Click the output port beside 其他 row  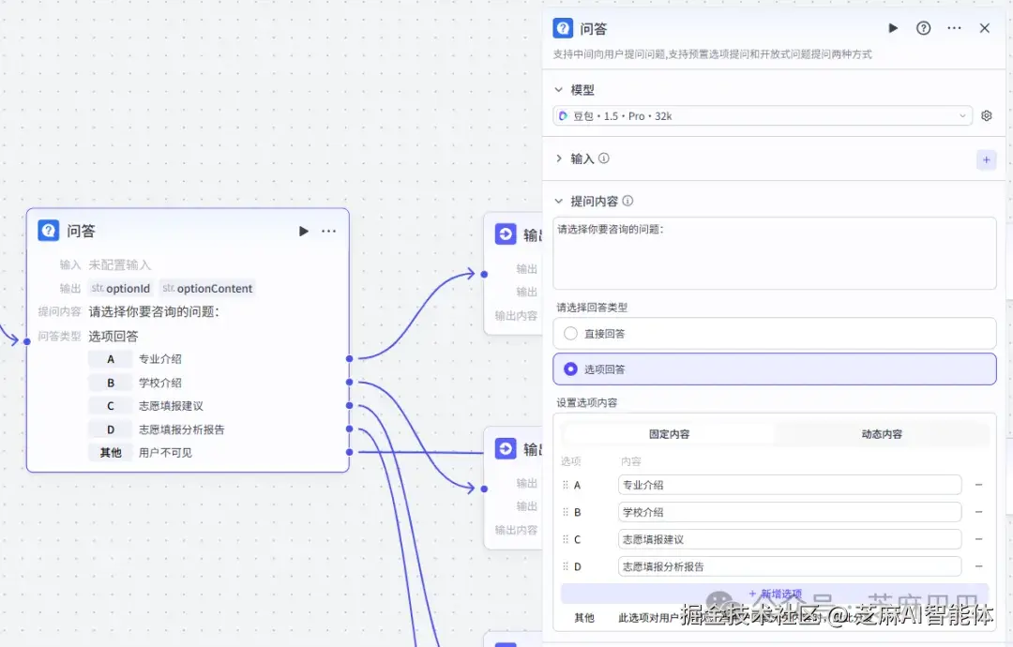pyautogui.click(x=350, y=452)
